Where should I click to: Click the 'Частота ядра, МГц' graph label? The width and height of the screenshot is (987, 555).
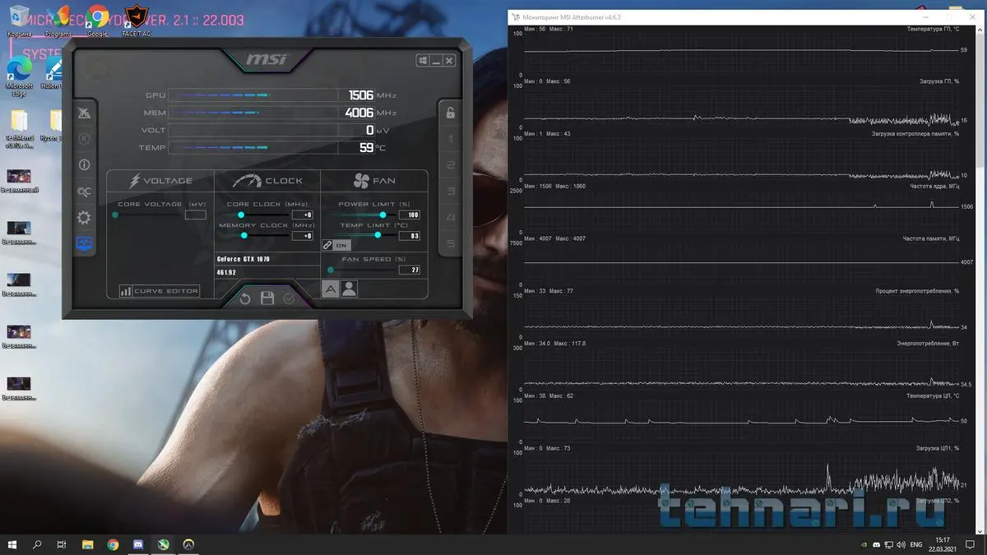tap(934, 187)
